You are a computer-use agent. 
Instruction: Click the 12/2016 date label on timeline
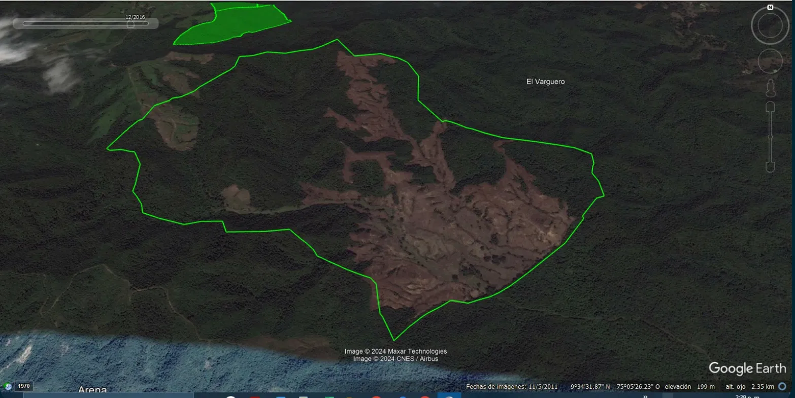coord(136,17)
